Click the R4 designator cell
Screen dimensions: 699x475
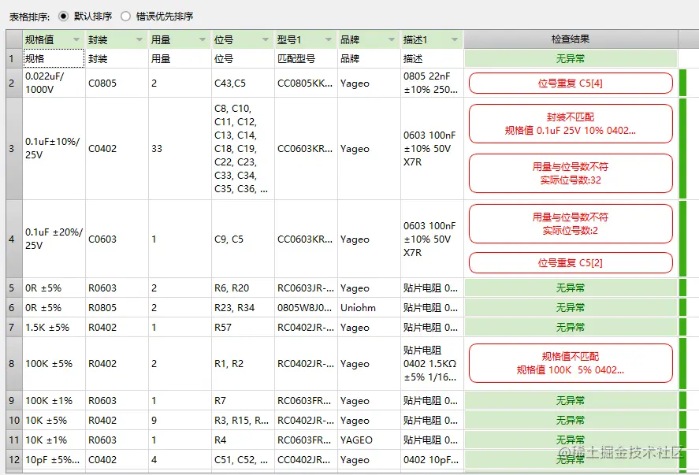point(243,440)
